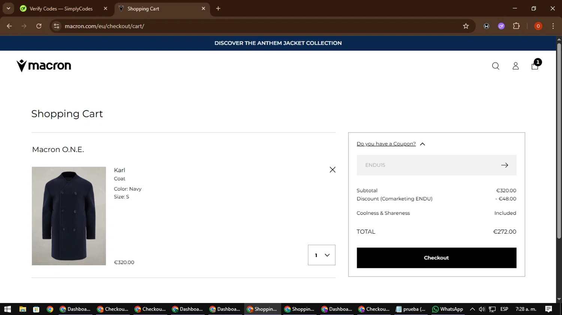Image resolution: width=562 pixels, height=315 pixels.
Task: Open the shopping bag cart icon
Action: tap(535, 66)
